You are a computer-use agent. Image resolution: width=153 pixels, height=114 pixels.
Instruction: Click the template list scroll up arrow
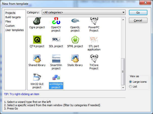point(123,20)
